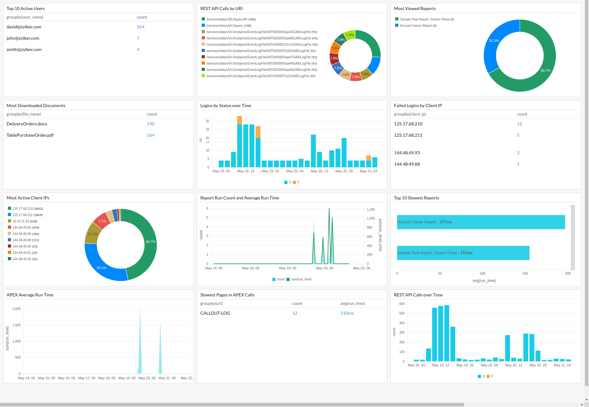Click the Sample Flow Report: Screen Flows bar
This screenshot has width=589, height=407.
(x=463, y=253)
